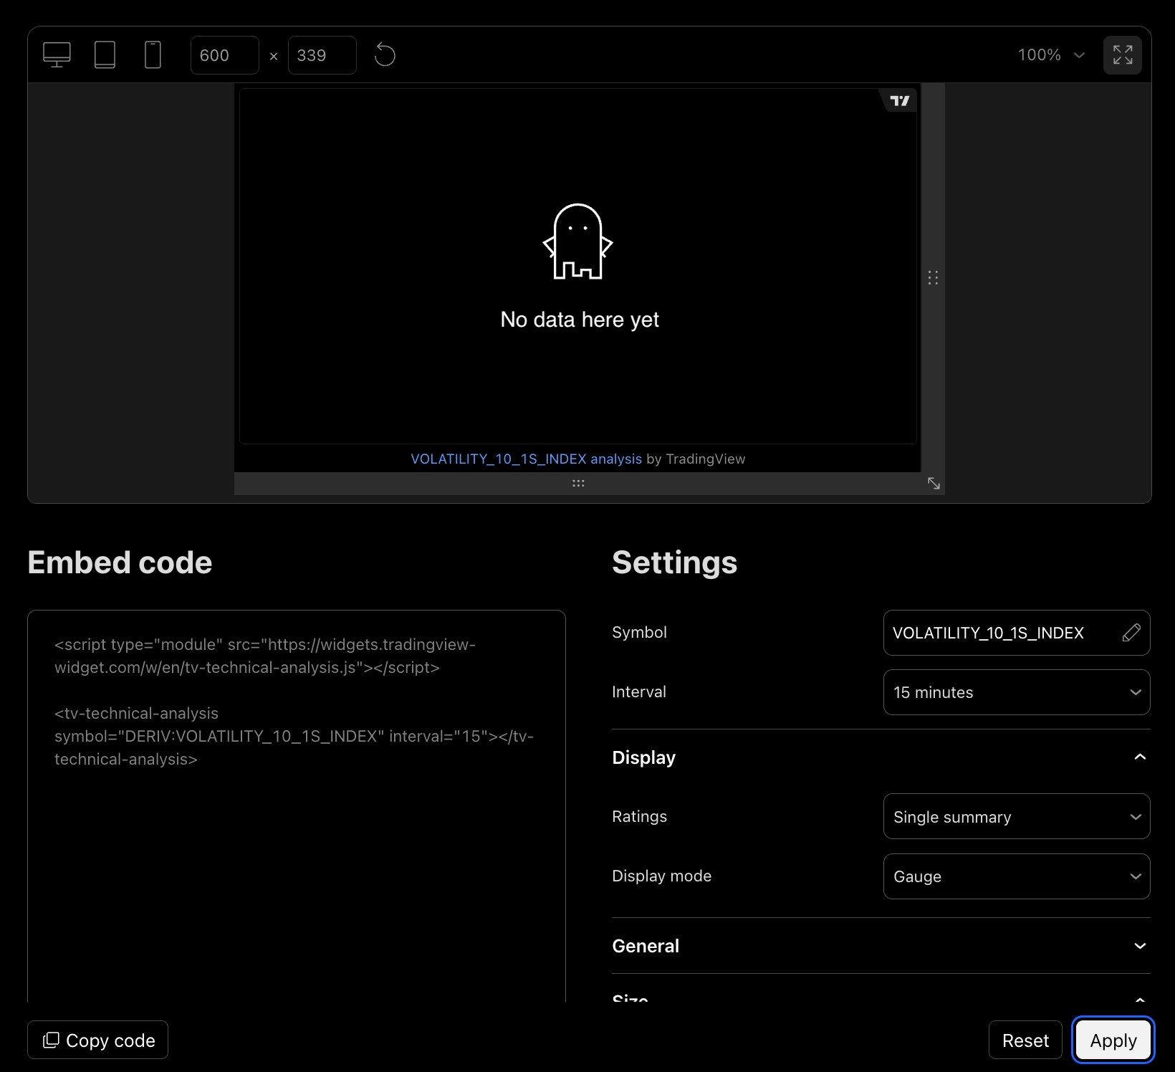Open the Interval dropdown showing 15 minutes
The height and width of the screenshot is (1072, 1175).
coord(1017,692)
